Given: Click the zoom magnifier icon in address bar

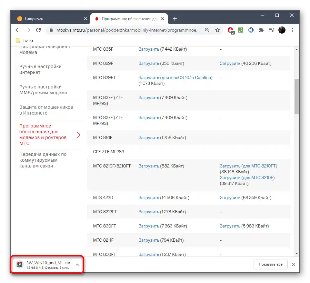Looking at the screenshot, I should (207, 30).
